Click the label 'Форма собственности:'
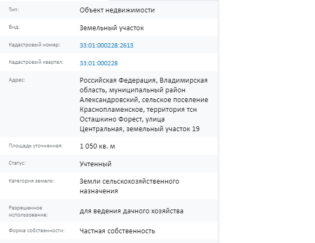The image size is (315, 243). [37, 231]
